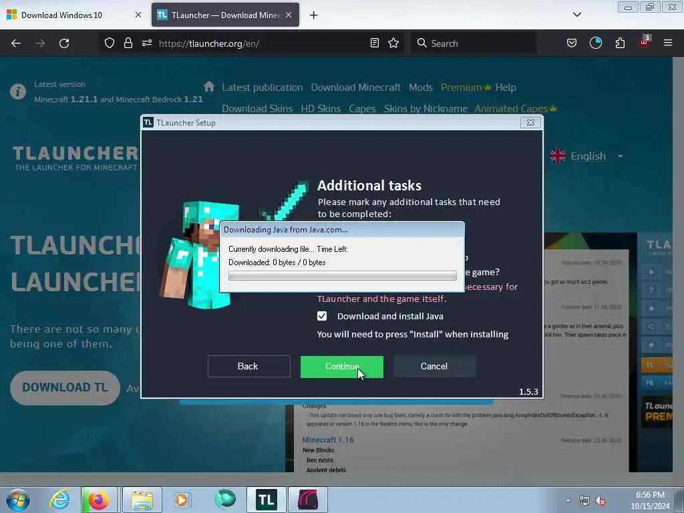Open the Premium menu item

466,88
